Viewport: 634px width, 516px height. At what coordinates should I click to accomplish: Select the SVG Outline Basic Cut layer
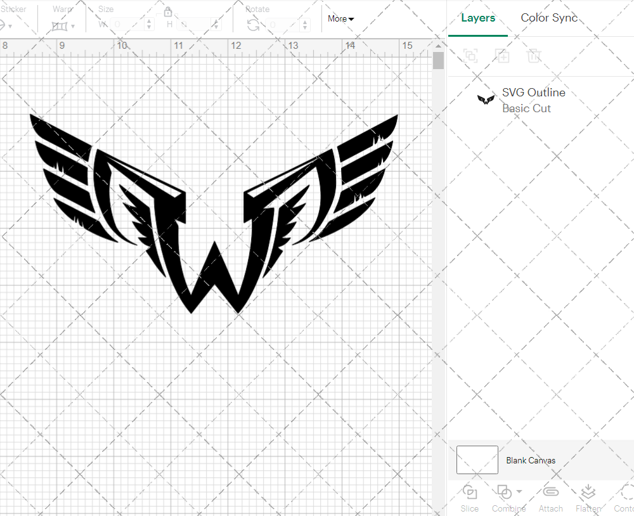click(534, 99)
